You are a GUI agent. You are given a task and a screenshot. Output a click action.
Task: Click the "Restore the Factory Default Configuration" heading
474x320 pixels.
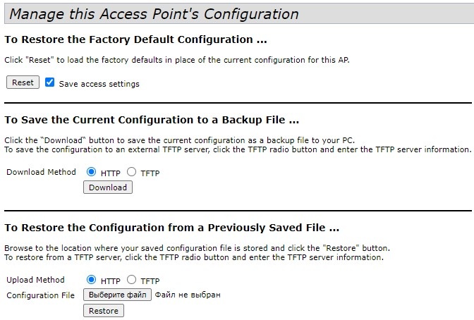click(x=135, y=39)
